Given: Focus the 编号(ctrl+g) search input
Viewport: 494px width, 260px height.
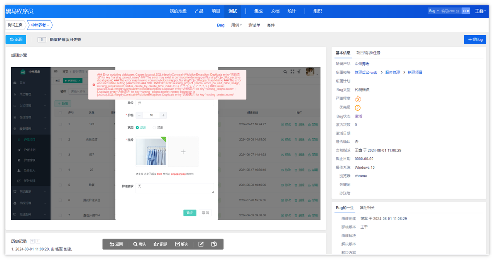Looking at the screenshot, I should tap(450, 11).
